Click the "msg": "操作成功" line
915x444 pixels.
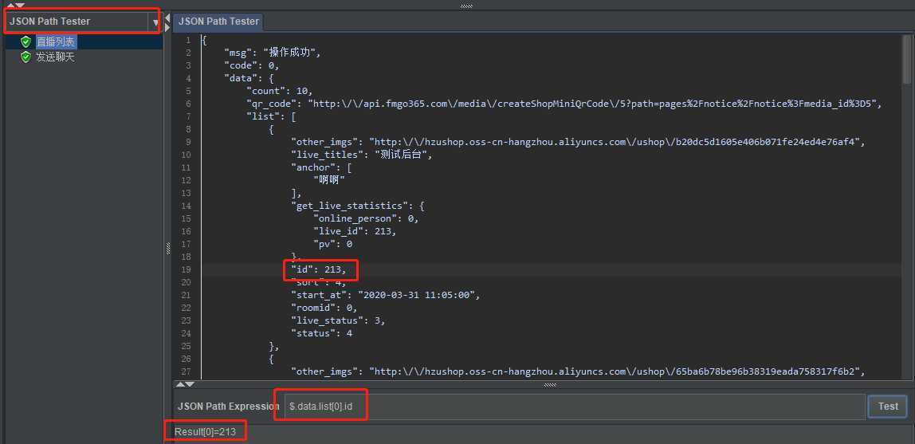[x=273, y=53]
